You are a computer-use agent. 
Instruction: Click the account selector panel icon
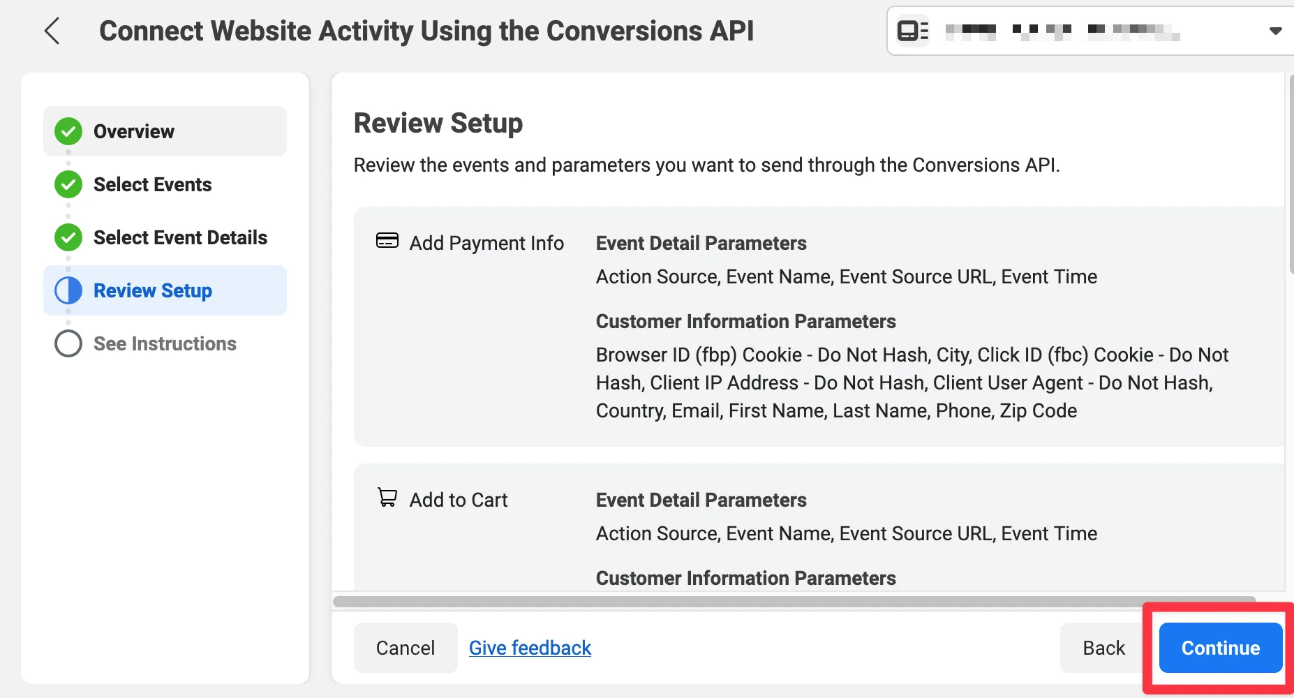(x=912, y=31)
